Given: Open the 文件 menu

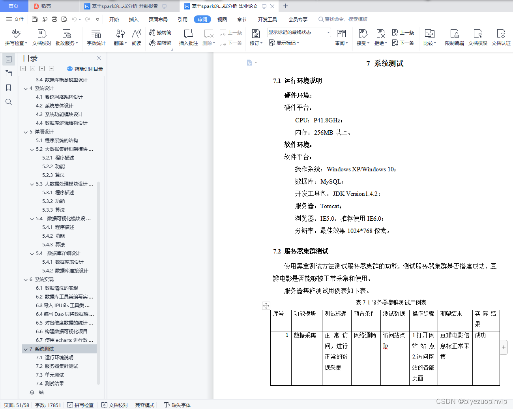Looking at the screenshot, I should click(15, 19).
